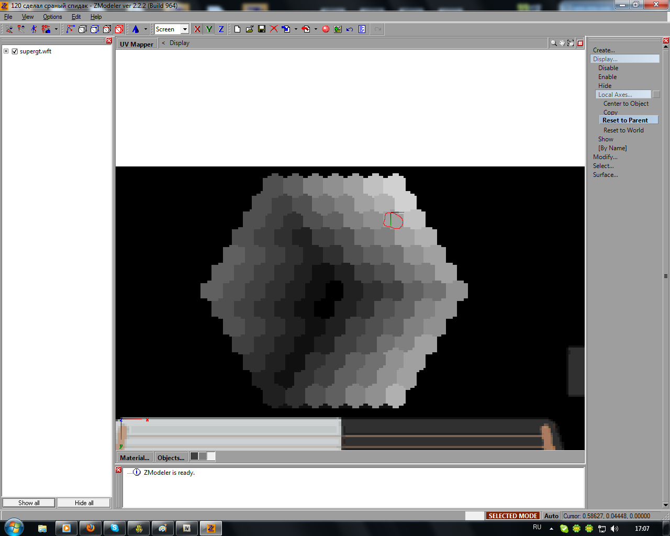Open the Options menu
This screenshot has height=536, width=670.
point(52,17)
